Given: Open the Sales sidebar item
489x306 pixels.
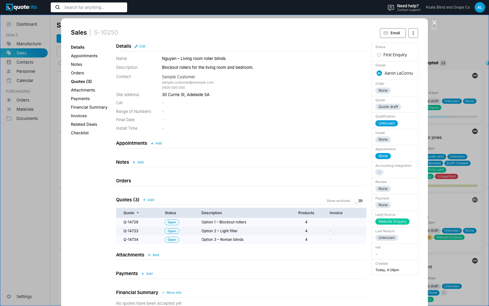Looking at the screenshot, I should [x=24, y=53].
